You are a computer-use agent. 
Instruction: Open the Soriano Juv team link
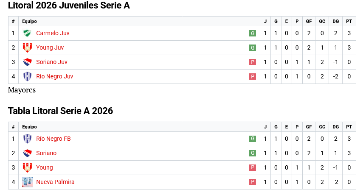tap(51, 62)
